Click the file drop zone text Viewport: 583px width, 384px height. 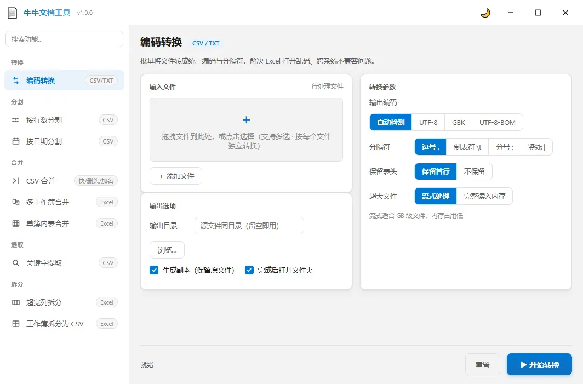(x=246, y=141)
